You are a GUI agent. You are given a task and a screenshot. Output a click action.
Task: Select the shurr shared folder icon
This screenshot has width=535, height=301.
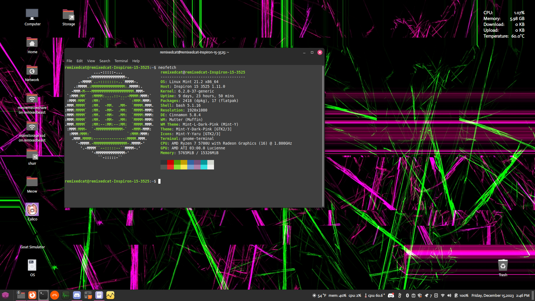(32, 157)
